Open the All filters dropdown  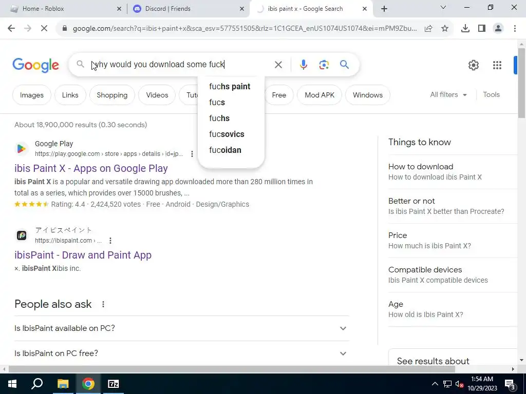(x=448, y=95)
